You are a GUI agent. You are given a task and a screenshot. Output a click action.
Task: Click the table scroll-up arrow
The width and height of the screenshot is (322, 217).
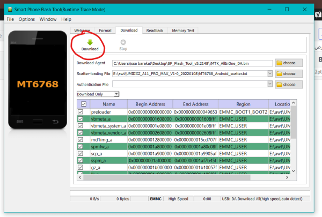(294, 103)
